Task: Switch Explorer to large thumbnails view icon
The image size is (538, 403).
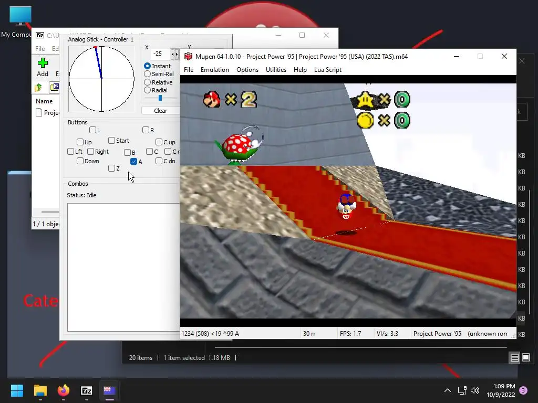Action: pyautogui.click(x=526, y=358)
